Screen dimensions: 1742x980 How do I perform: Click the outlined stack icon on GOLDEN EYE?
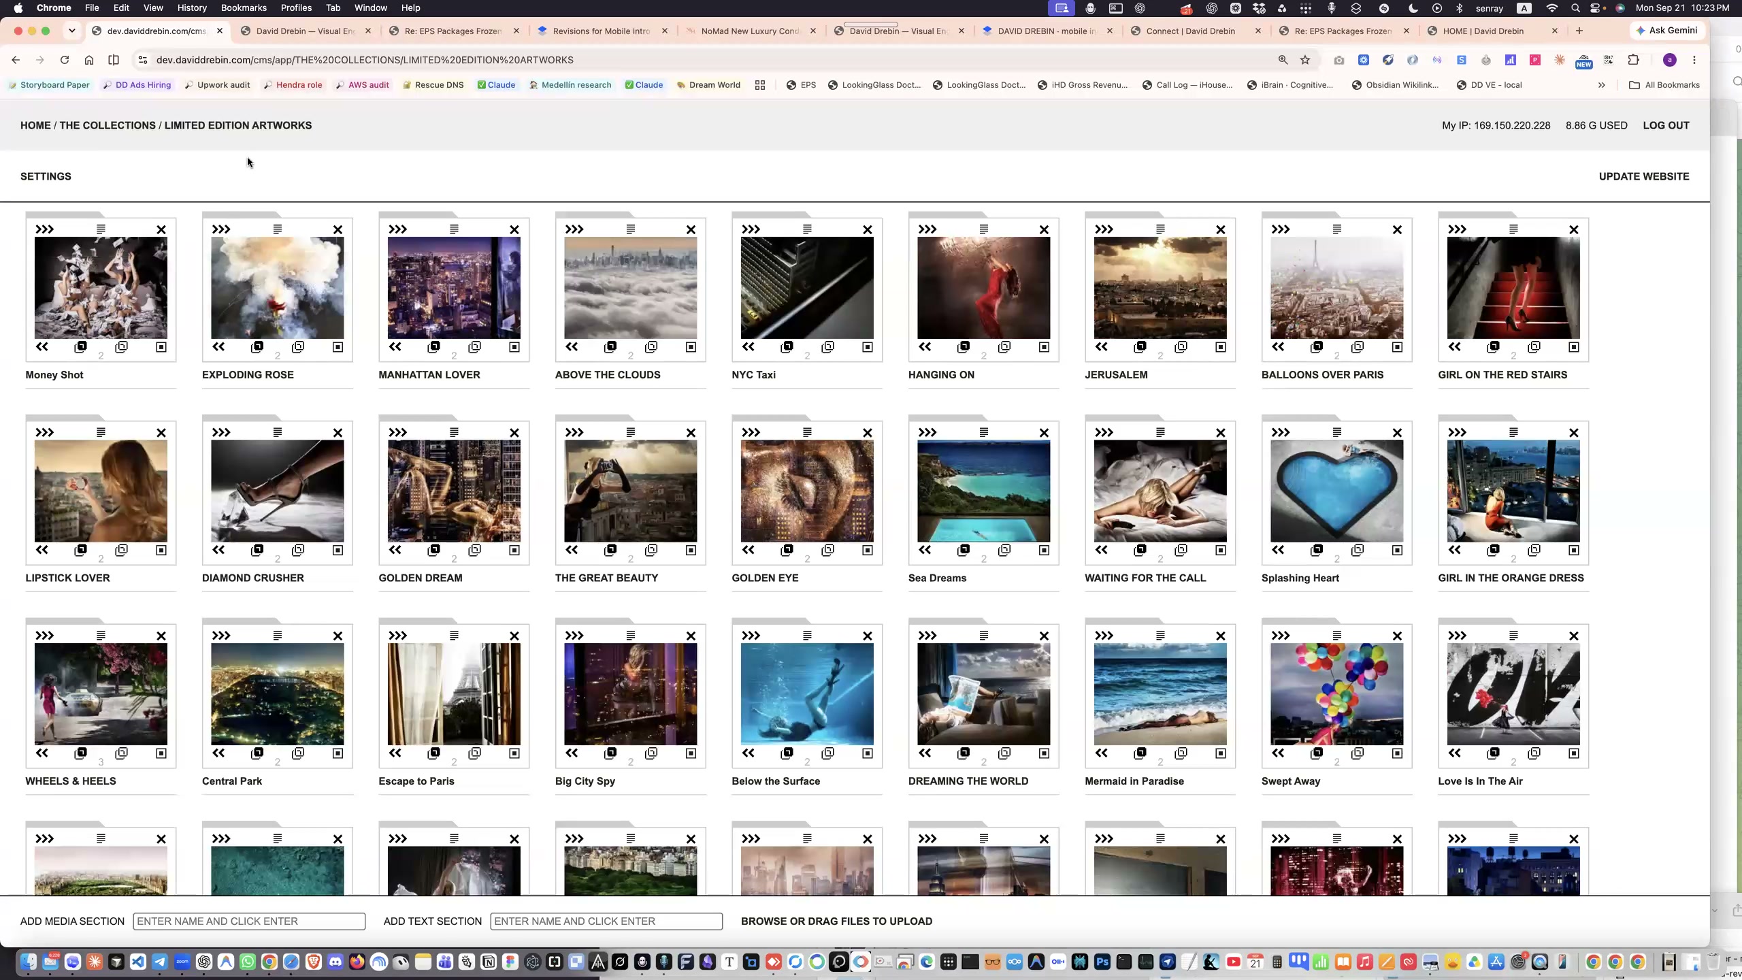pyautogui.click(x=827, y=550)
